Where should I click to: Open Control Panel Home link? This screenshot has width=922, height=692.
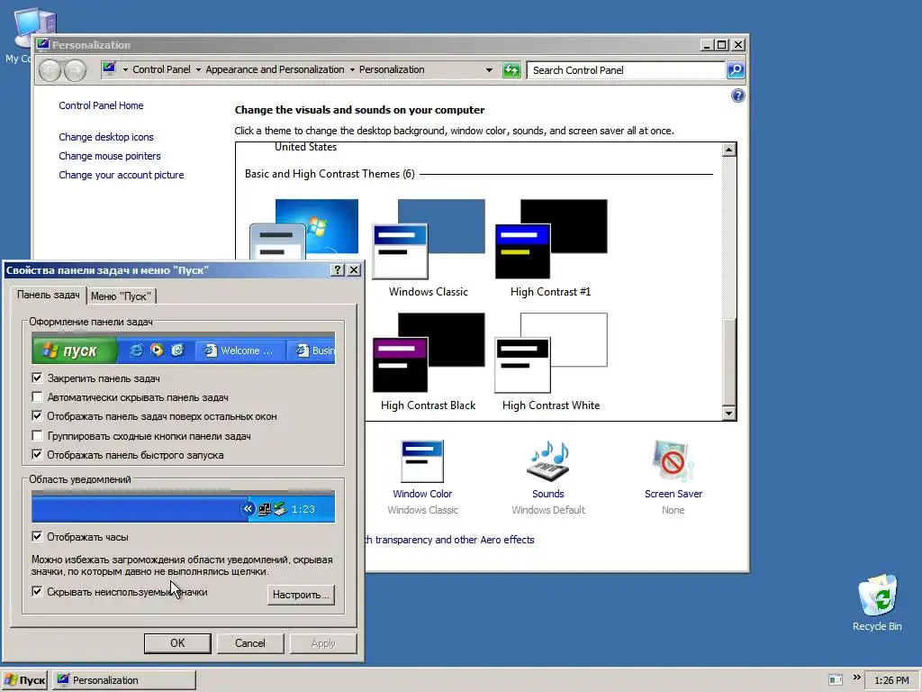(x=101, y=105)
